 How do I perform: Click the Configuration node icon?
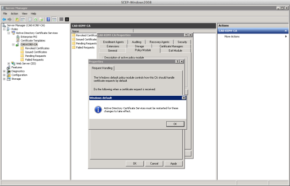8,75
